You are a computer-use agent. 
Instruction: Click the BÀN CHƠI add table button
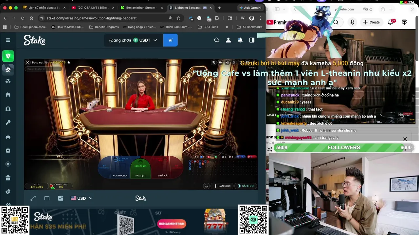coord(222,186)
